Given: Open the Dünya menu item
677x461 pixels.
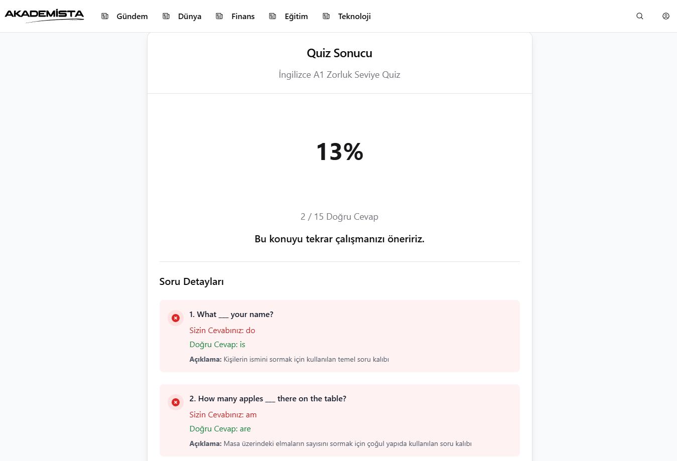Looking at the screenshot, I should click(x=190, y=17).
